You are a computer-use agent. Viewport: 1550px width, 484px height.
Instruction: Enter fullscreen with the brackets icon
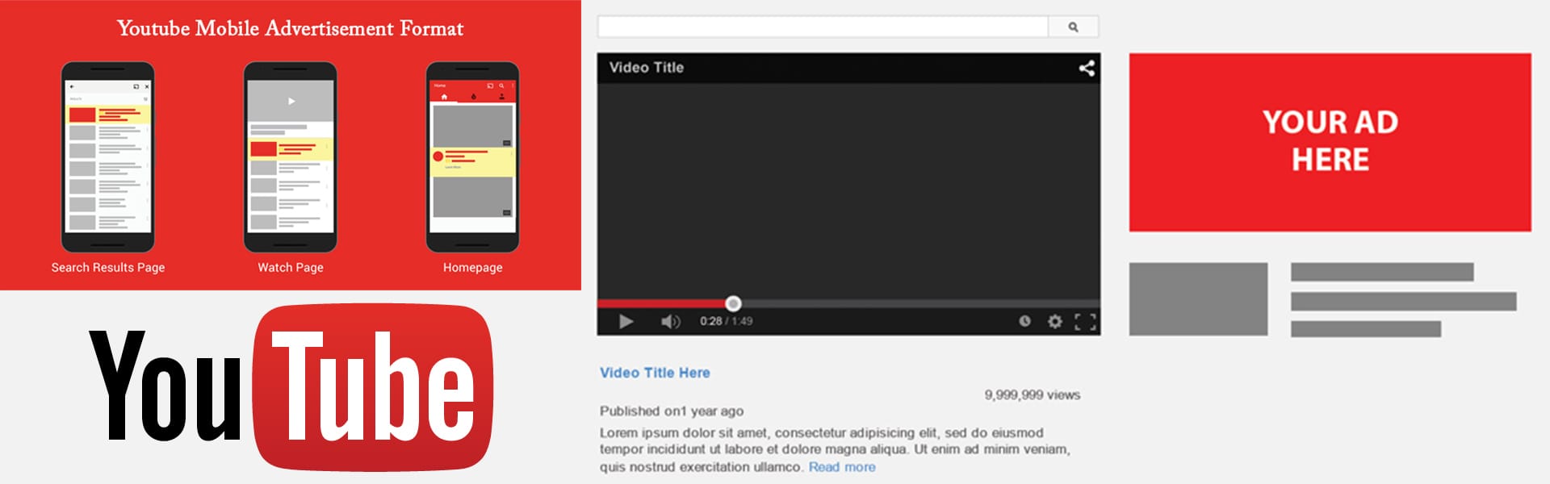click(1085, 321)
